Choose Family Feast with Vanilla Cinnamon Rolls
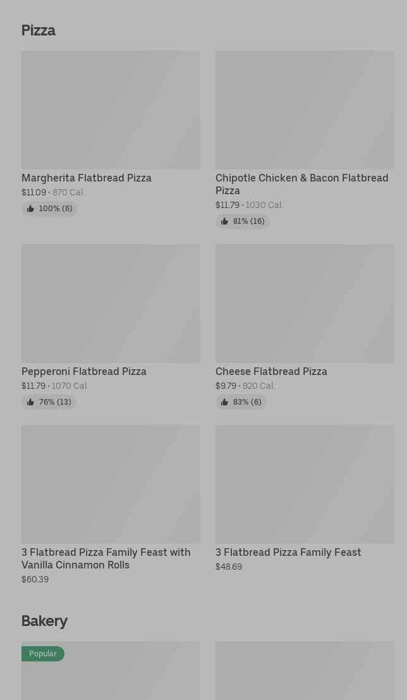This screenshot has width=407, height=700. click(x=106, y=558)
